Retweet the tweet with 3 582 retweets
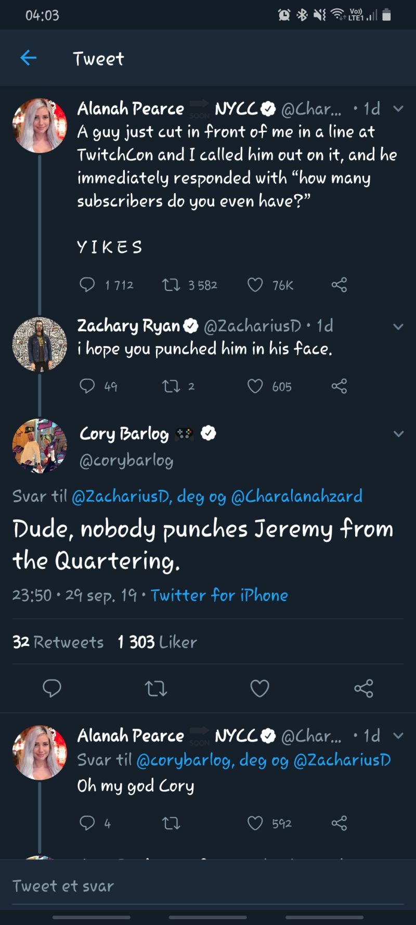This screenshot has height=925, width=416. point(171,285)
